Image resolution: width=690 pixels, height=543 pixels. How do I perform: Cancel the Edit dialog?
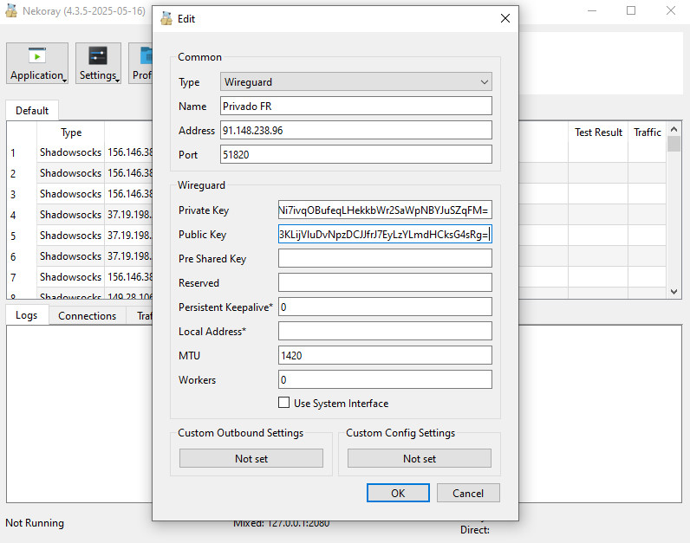tap(467, 493)
